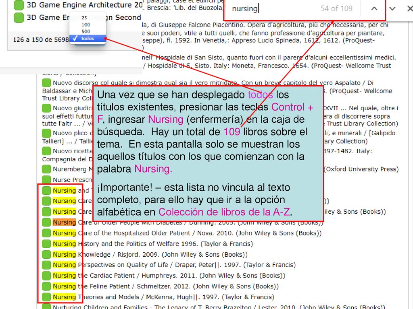The image size is (413, 309).
Task: Click green icon beside Nurturing Children and Families
Action: (46, 307)
